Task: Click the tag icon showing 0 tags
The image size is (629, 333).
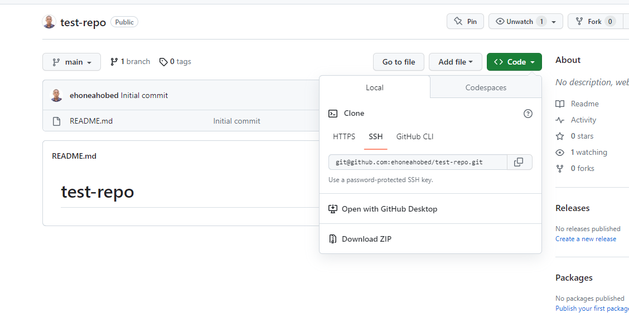Action: pyautogui.click(x=163, y=62)
